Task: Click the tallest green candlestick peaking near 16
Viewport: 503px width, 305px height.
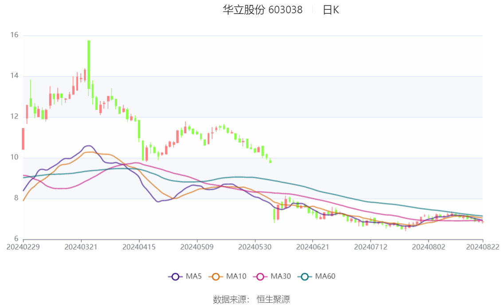Action: pos(89,65)
